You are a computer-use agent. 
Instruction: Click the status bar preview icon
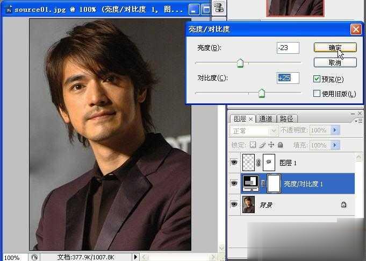pos(34,257)
